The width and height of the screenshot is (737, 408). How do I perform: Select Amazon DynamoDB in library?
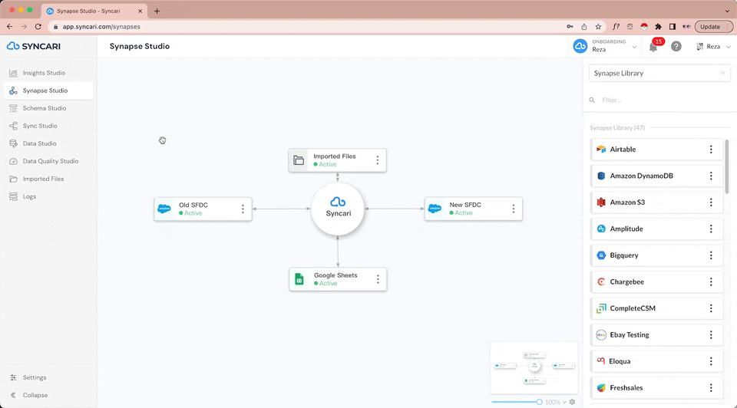click(656, 176)
